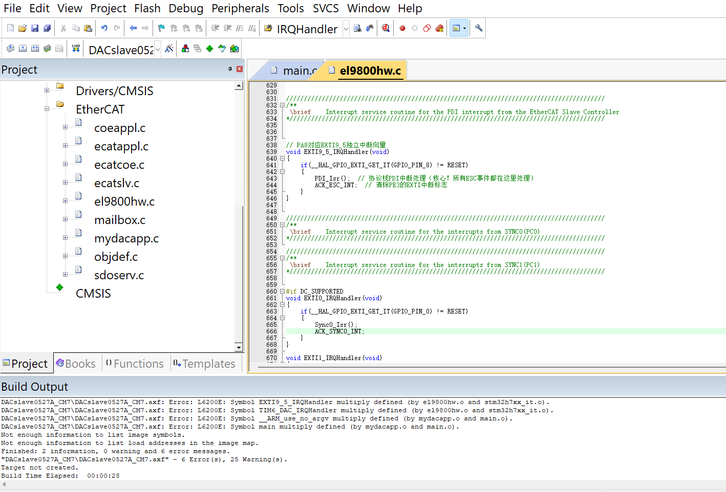Open the Peripherals menu

240,8
